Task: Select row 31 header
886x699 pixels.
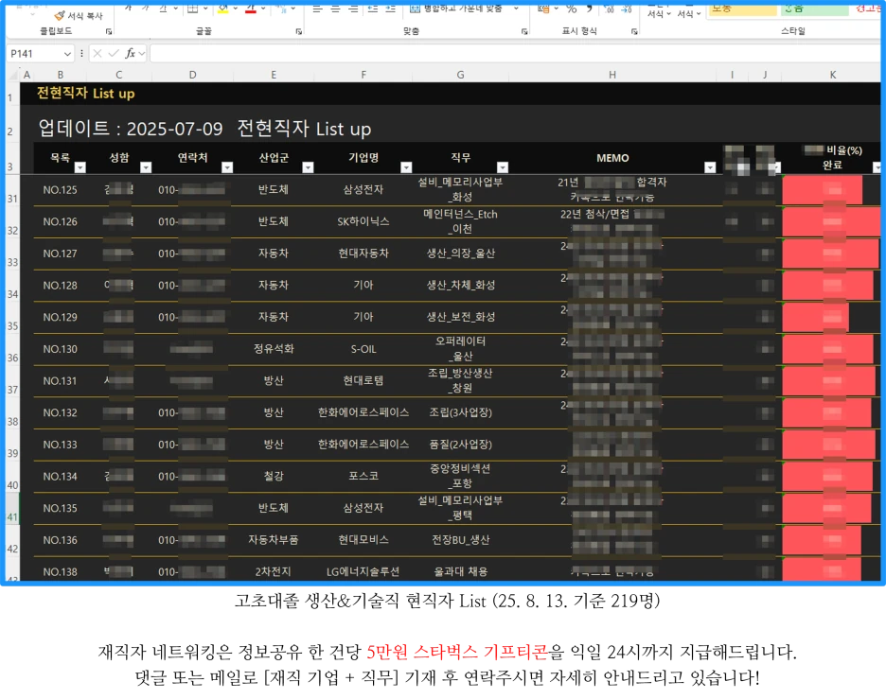Action: [12, 191]
